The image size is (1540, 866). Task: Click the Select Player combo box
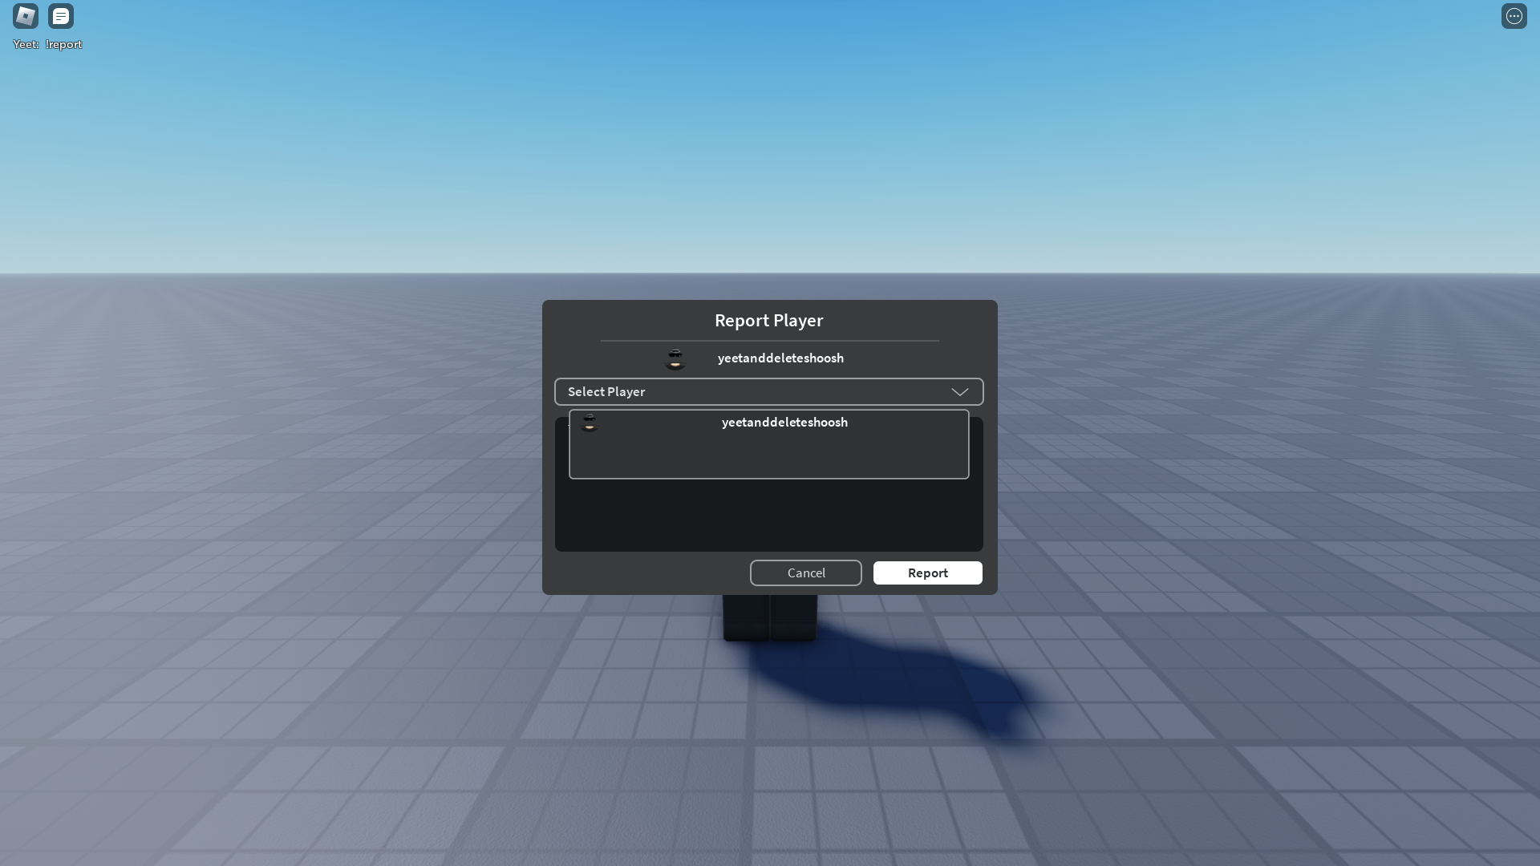[x=768, y=391]
